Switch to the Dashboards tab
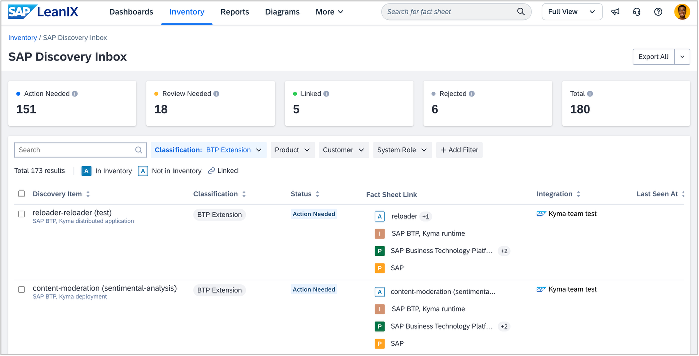The width and height of the screenshot is (699, 356). coord(131,12)
